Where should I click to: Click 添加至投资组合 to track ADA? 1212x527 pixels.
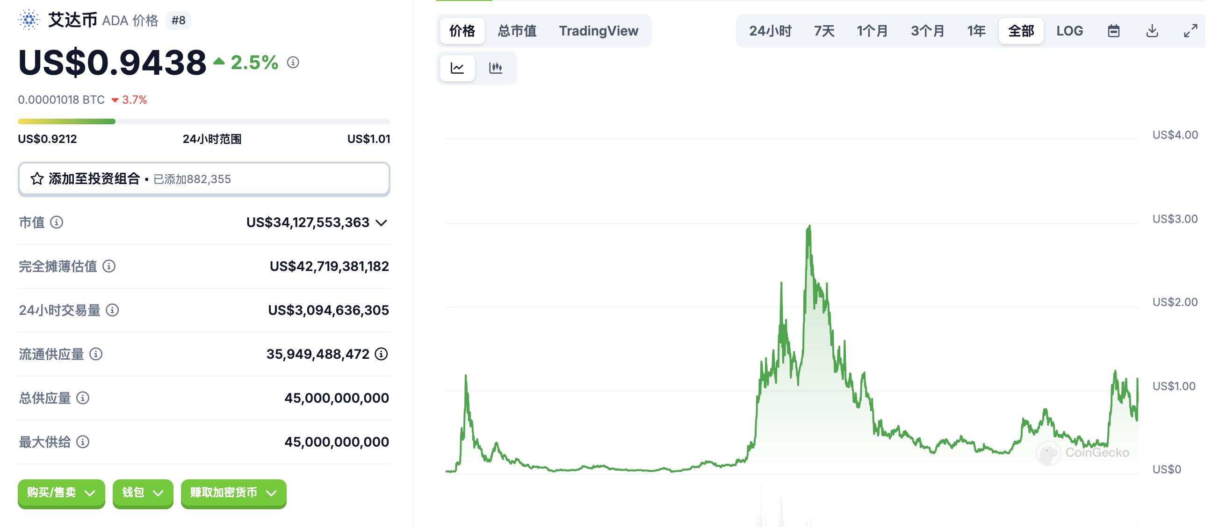click(94, 178)
